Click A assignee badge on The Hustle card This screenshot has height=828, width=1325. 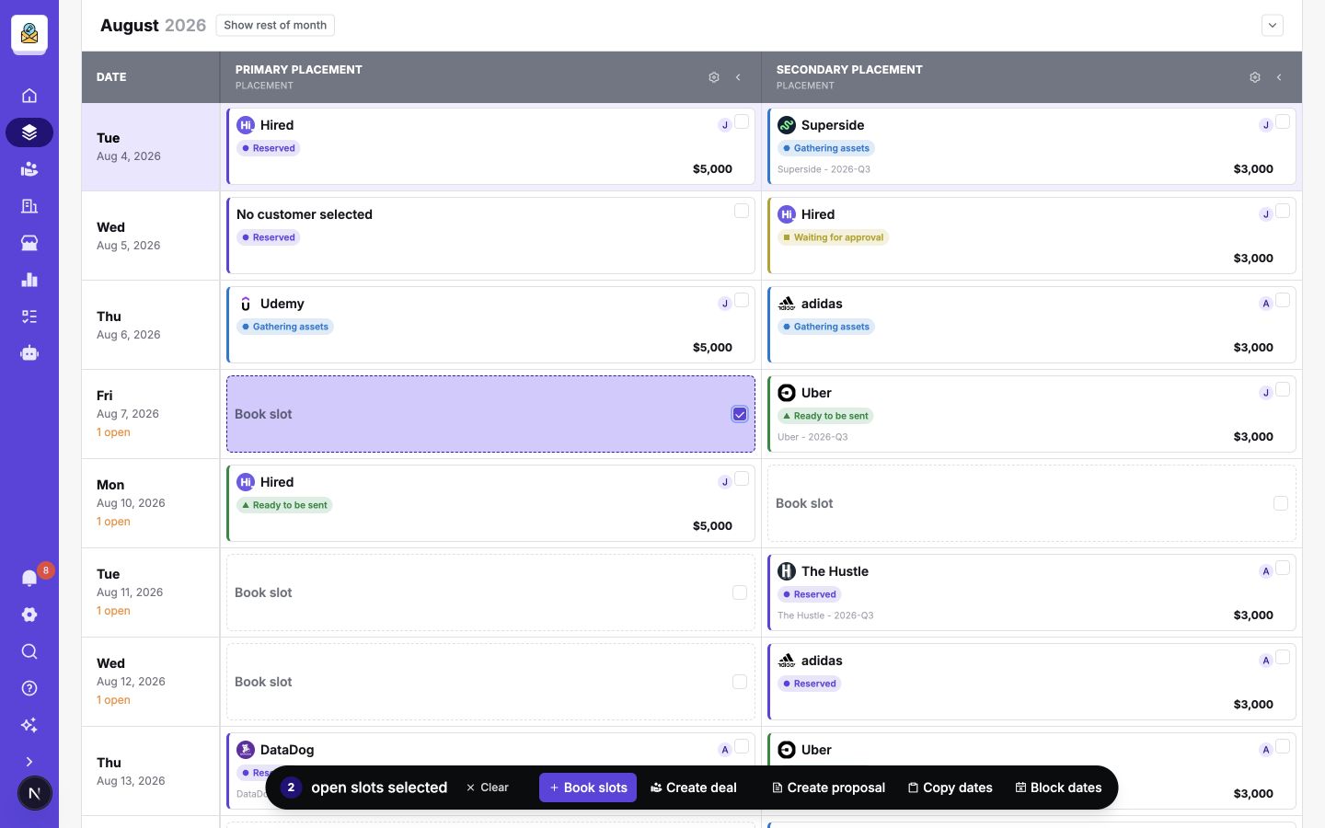tap(1266, 571)
